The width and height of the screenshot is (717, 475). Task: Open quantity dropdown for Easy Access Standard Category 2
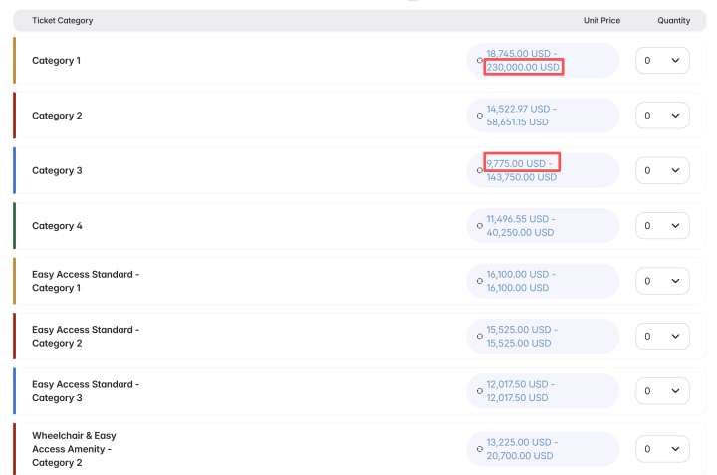[x=662, y=337]
